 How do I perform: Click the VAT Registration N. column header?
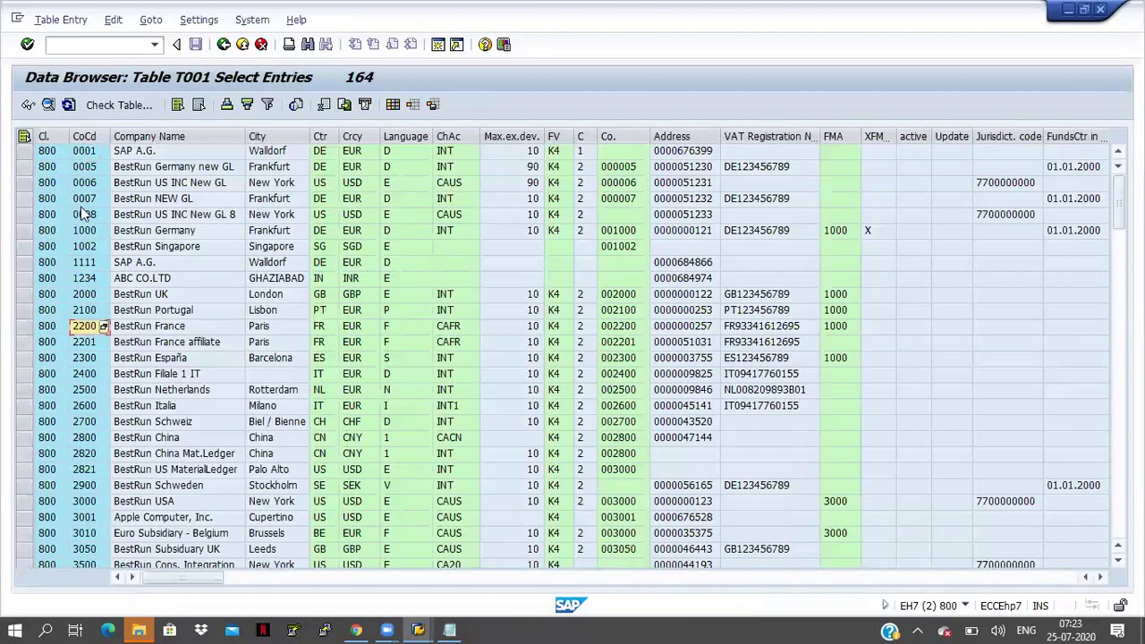click(x=771, y=136)
